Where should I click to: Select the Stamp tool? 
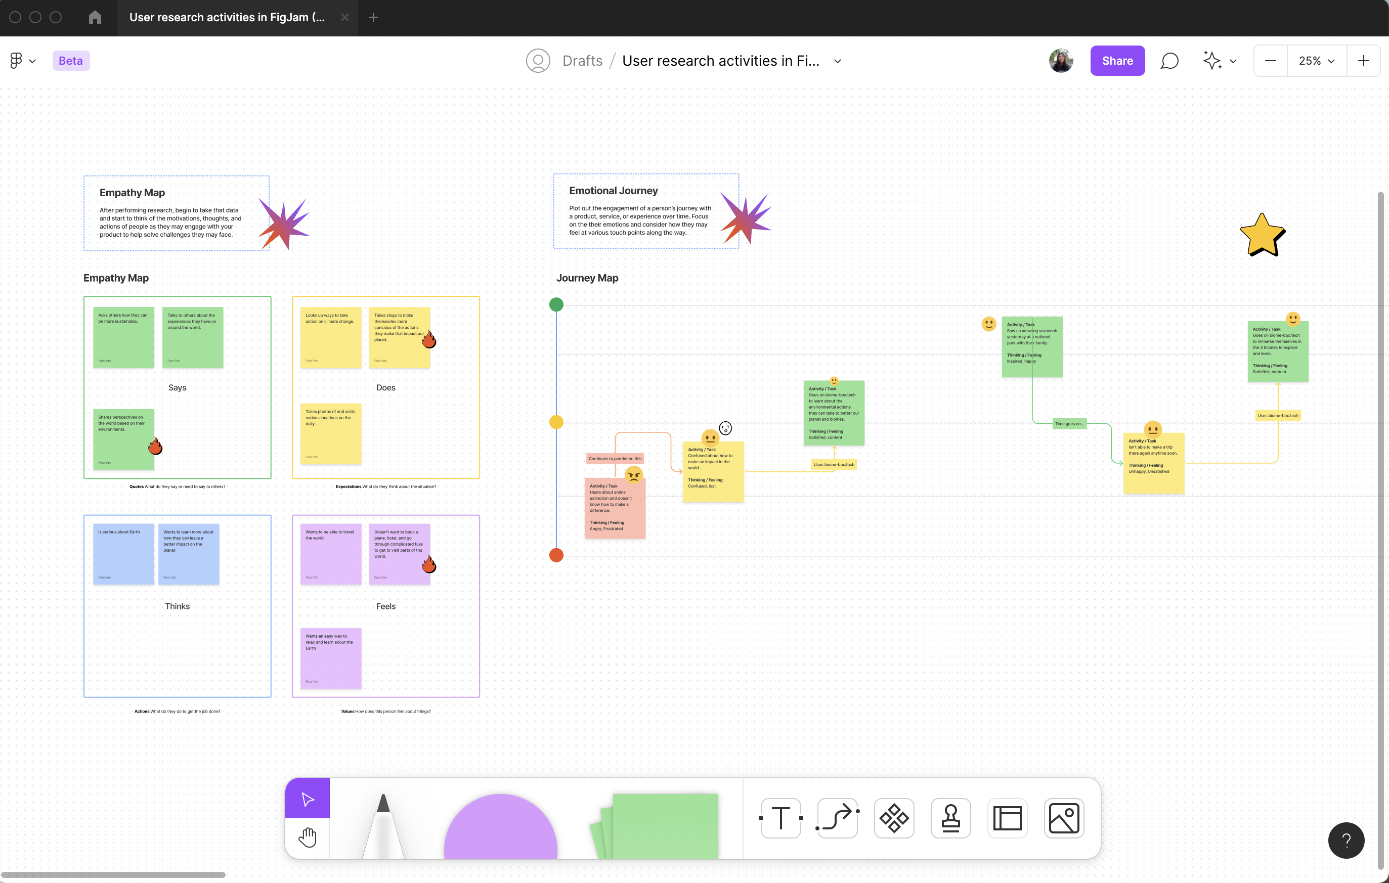click(950, 818)
